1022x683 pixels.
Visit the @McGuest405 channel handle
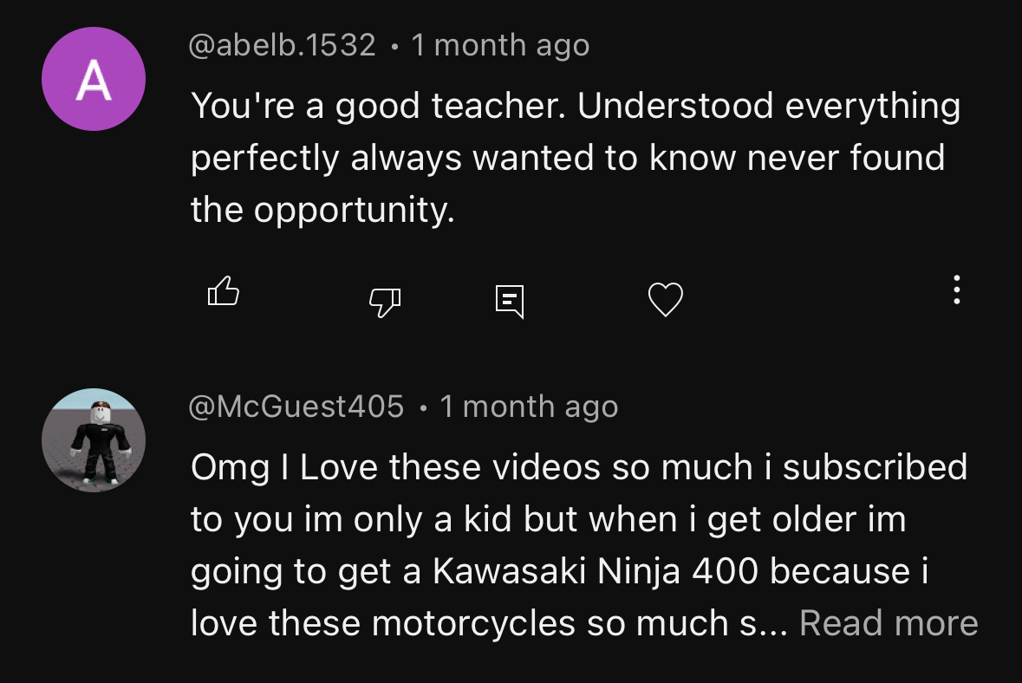[296, 406]
